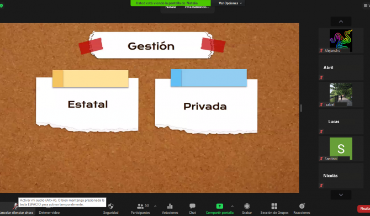Click the panel divider handle beside slide
370x216 pixels.
(300, 108)
